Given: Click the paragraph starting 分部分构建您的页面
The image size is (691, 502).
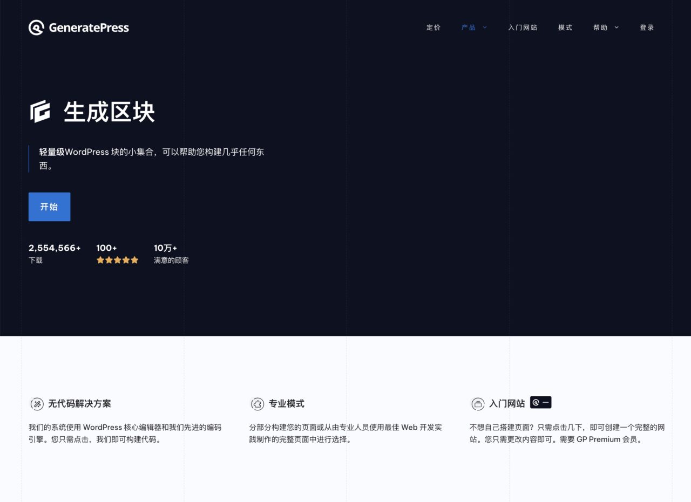Looking at the screenshot, I should (x=345, y=433).
